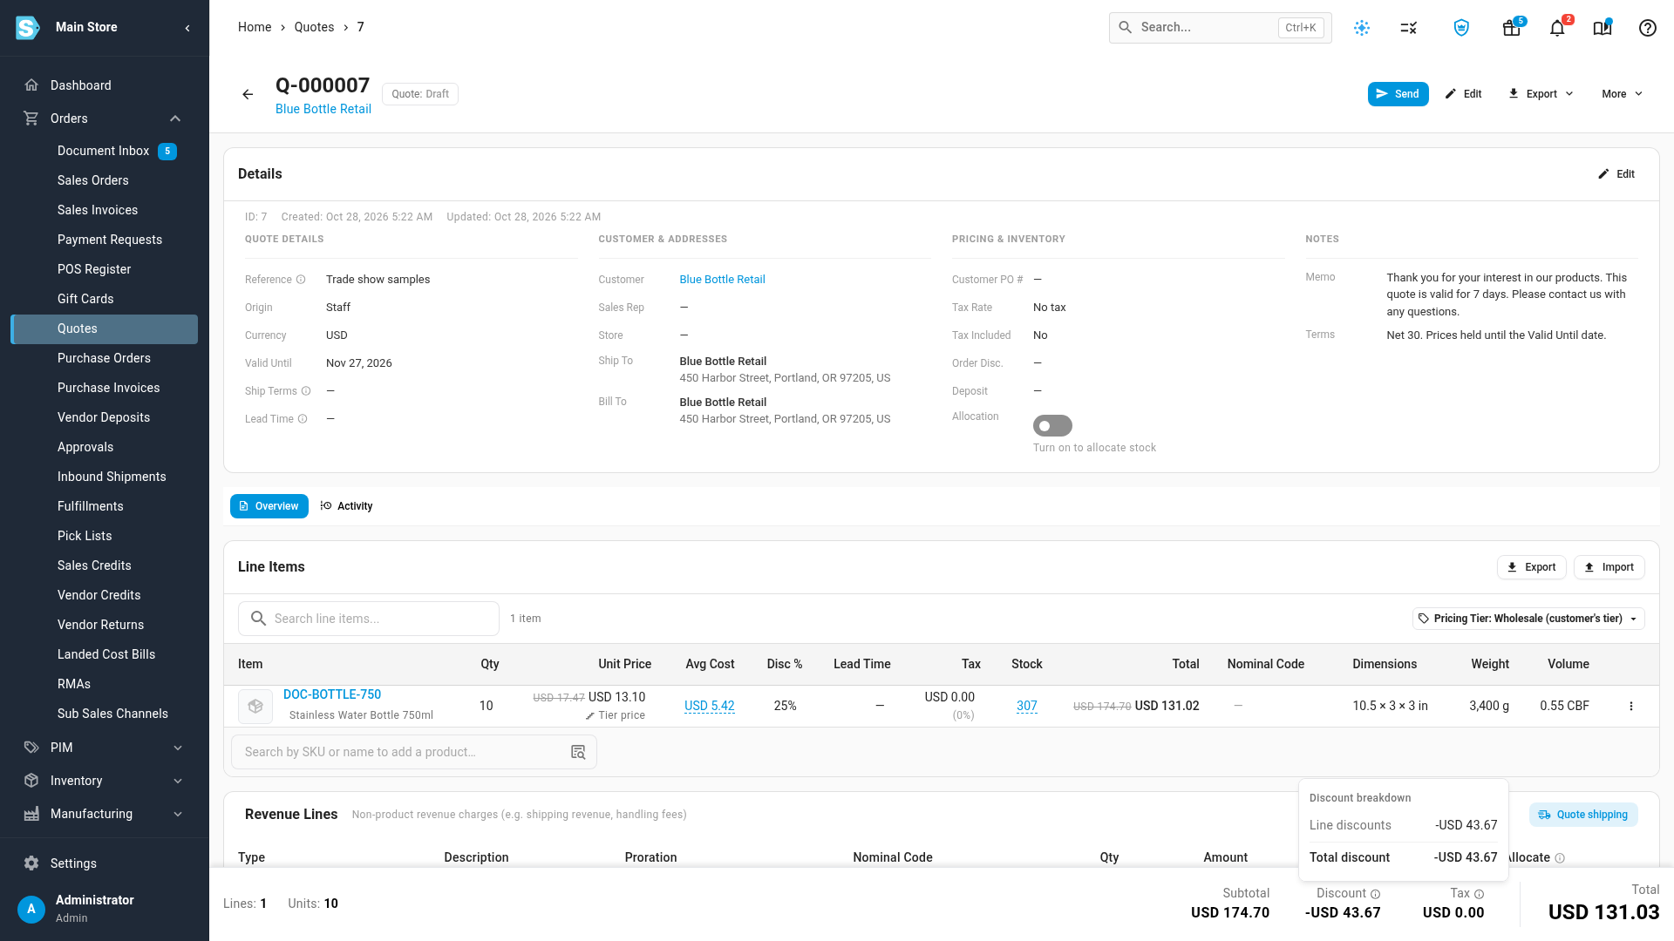Open the AI assistant sparkle icon
This screenshot has height=941, width=1674.
[x=1362, y=28]
